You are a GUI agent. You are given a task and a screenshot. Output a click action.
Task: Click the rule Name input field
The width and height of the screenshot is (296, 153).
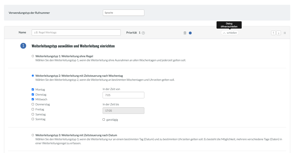[x=76, y=33]
